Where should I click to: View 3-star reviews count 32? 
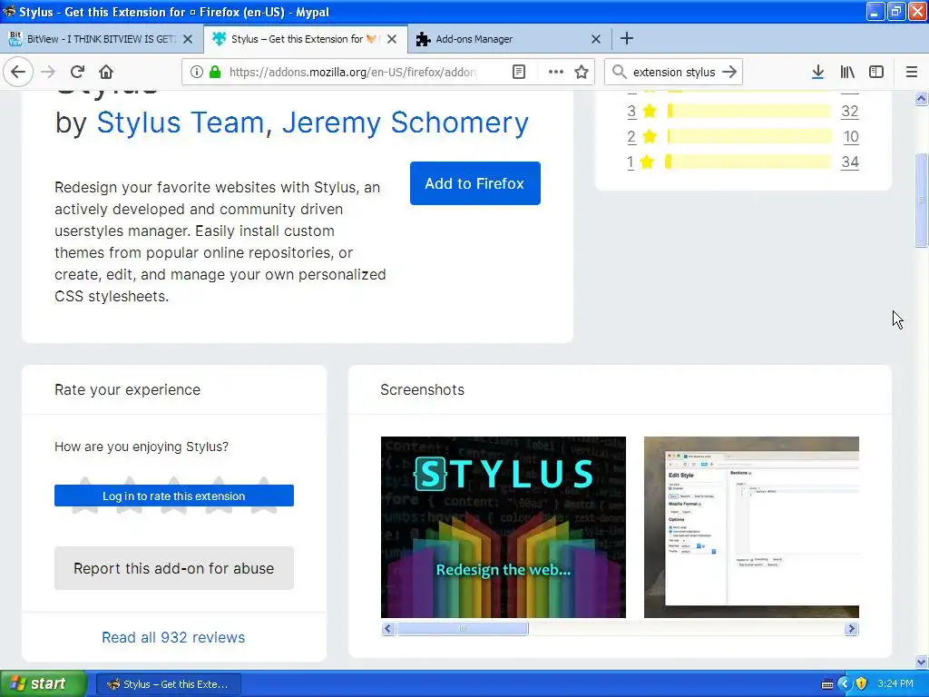(849, 111)
